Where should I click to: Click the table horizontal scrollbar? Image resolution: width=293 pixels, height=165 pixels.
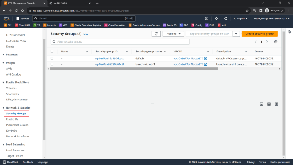pos(134,69)
